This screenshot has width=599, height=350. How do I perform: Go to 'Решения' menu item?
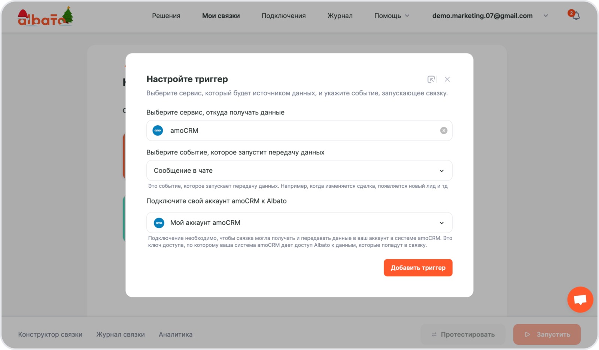coord(166,16)
